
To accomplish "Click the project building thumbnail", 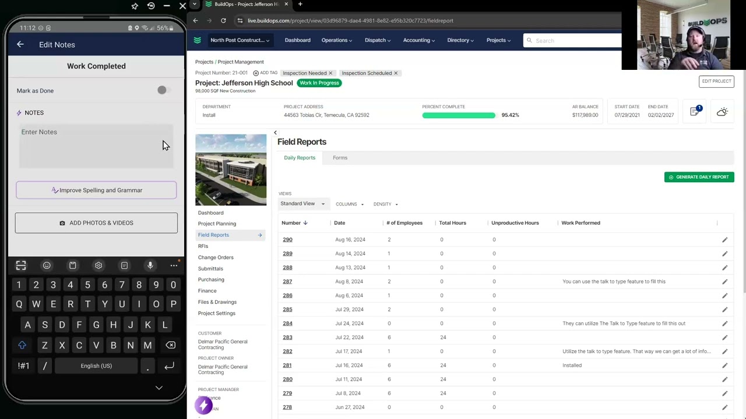I will click(231, 170).
